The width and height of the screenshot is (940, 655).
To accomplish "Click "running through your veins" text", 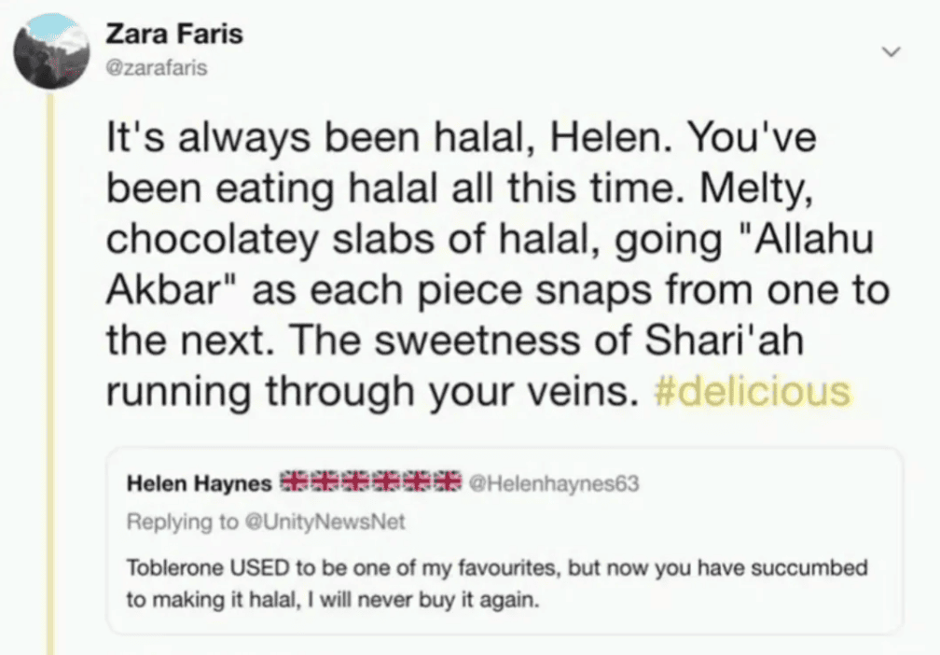I will click(364, 392).
